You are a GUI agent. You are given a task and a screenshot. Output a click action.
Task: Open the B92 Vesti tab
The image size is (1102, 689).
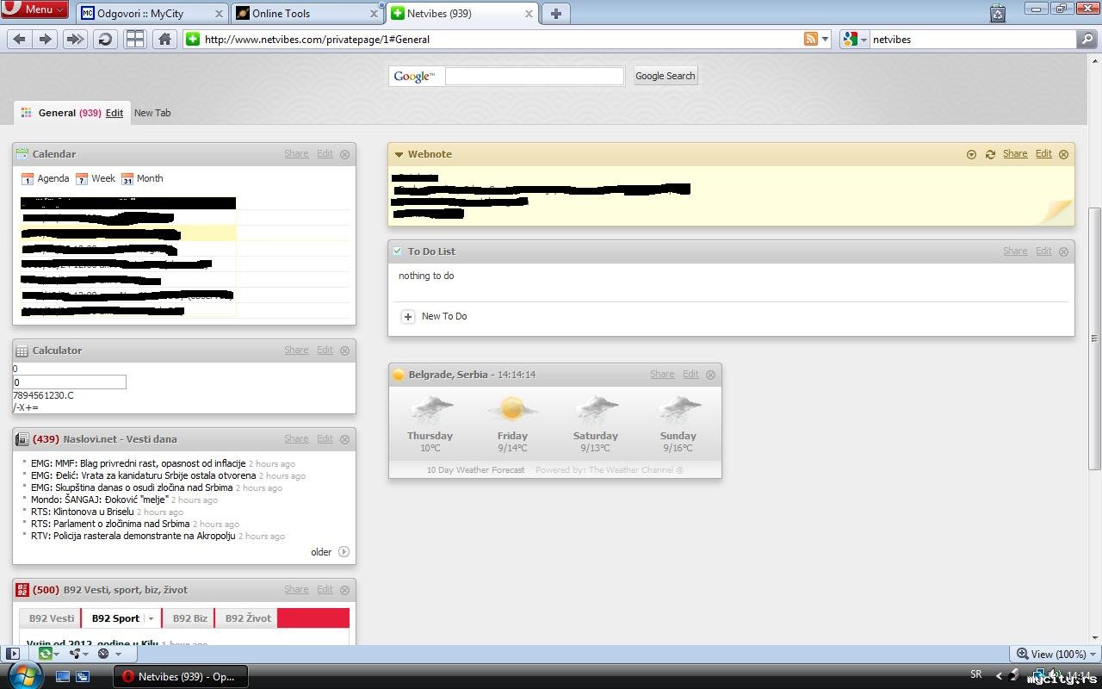52,618
